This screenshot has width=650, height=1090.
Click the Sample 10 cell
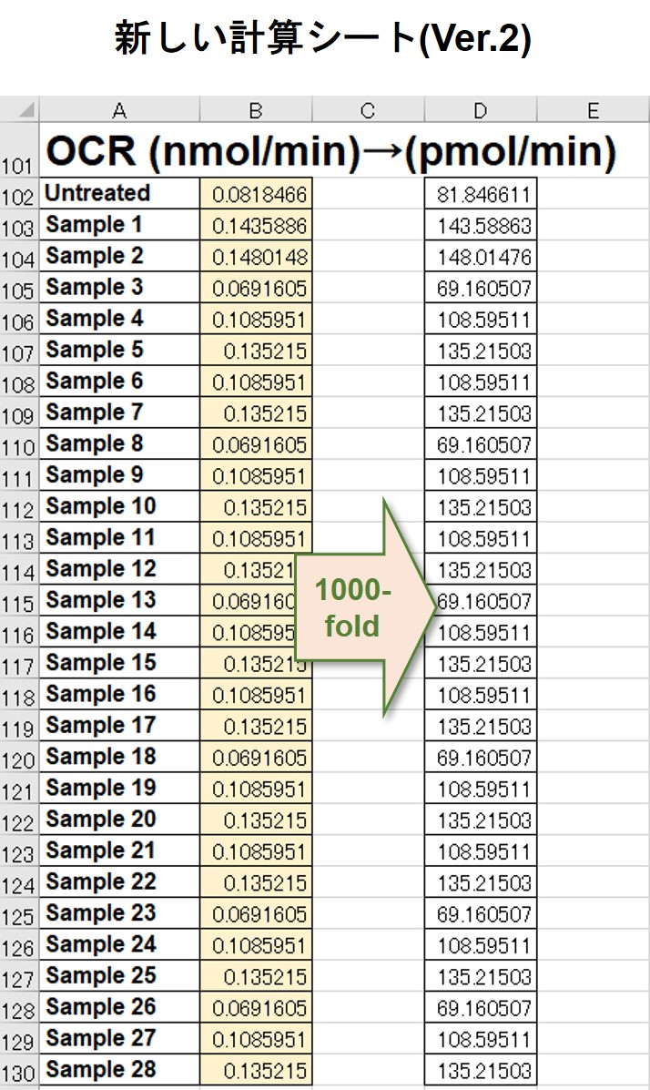(x=119, y=506)
